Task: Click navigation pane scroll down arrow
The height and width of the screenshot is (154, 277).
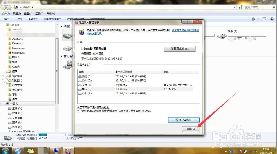Action: click(57, 130)
